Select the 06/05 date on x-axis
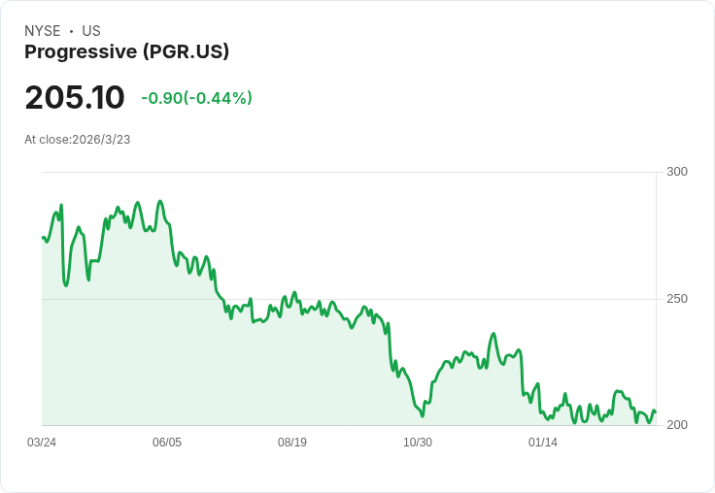The width and height of the screenshot is (715, 493). [x=167, y=443]
